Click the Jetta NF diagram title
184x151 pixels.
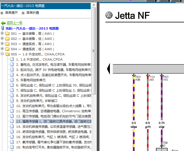[132, 16]
